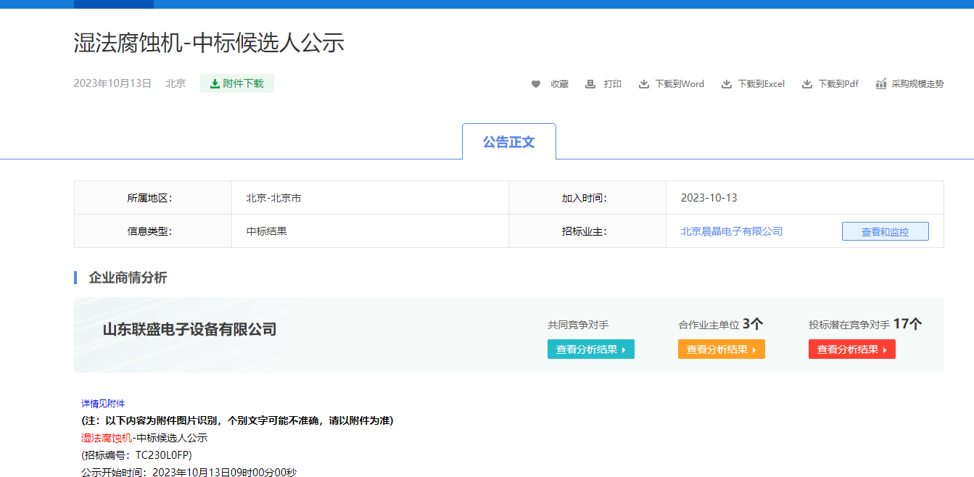Viewport: 974px width, 477px height.
Task: Click the red 查看分析结果 button
Action: tap(851, 349)
